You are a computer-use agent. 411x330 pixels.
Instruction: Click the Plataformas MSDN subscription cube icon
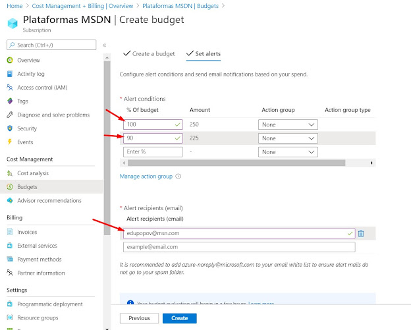tap(13, 23)
